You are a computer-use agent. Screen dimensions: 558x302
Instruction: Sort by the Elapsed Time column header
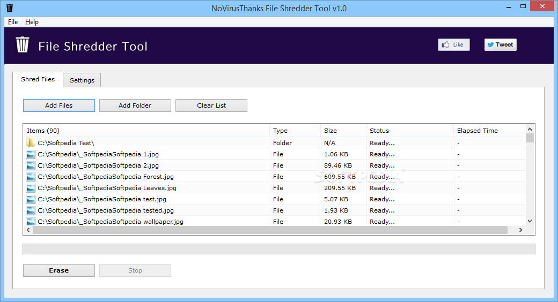[489, 131]
